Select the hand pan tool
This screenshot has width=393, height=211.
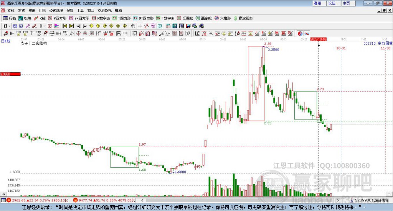(133, 26)
